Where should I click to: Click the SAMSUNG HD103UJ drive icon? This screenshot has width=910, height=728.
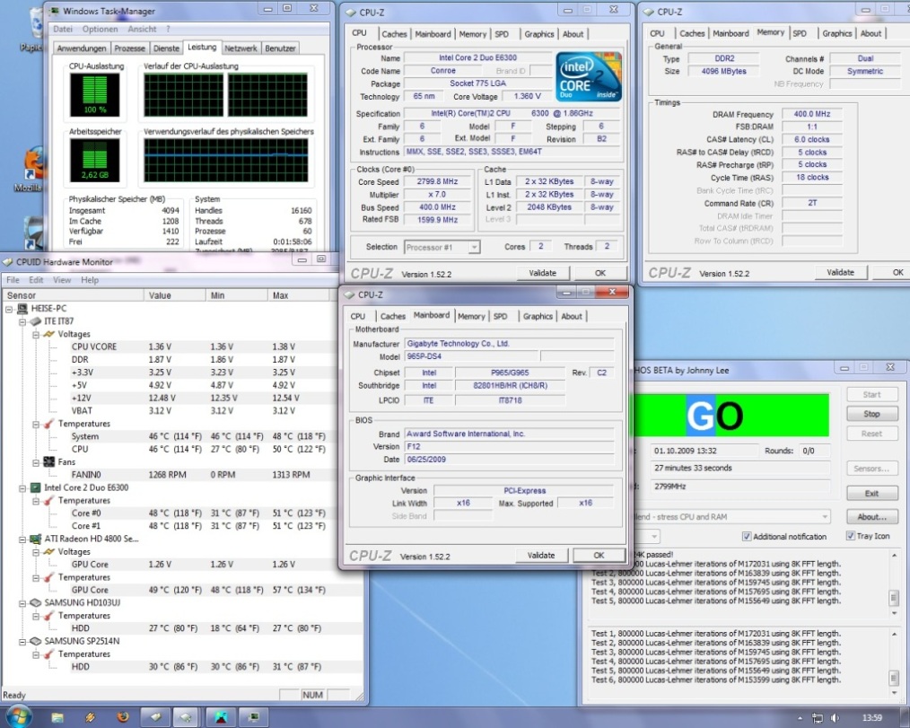(x=35, y=602)
